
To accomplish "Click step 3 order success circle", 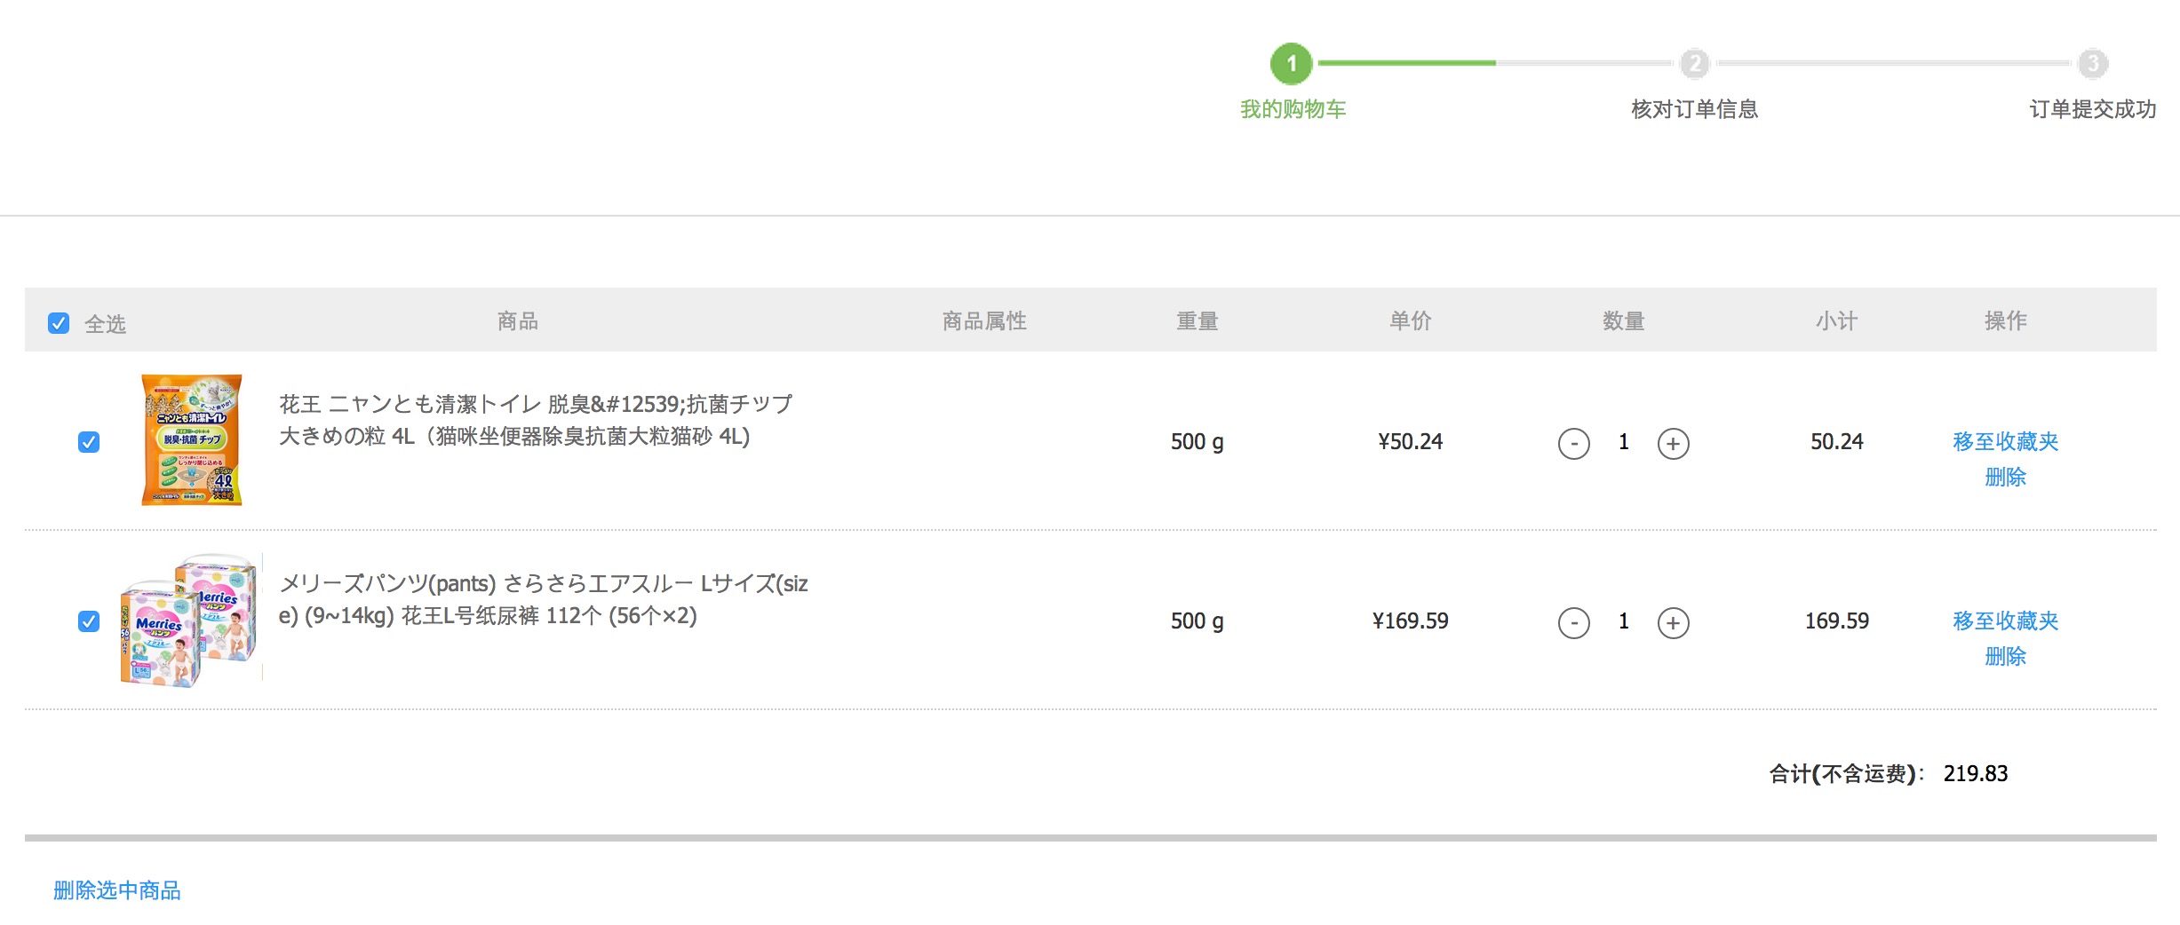I will click(2092, 64).
